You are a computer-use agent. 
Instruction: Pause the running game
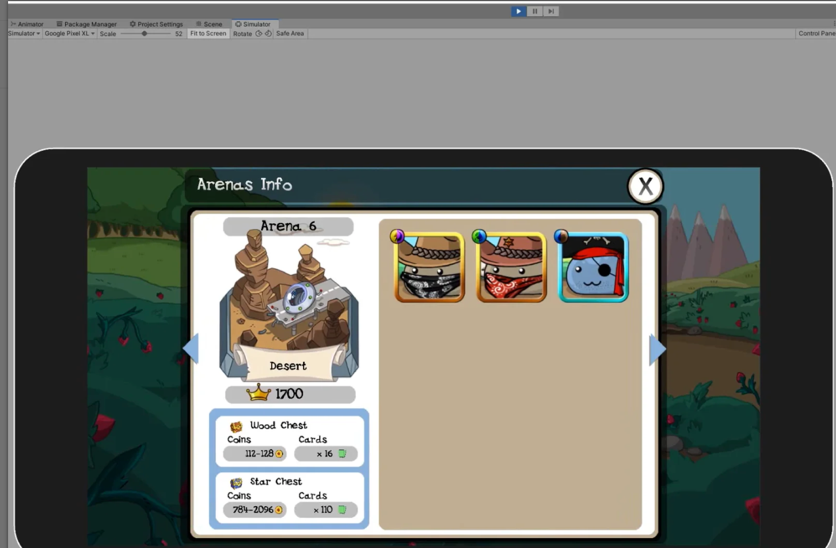point(535,11)
